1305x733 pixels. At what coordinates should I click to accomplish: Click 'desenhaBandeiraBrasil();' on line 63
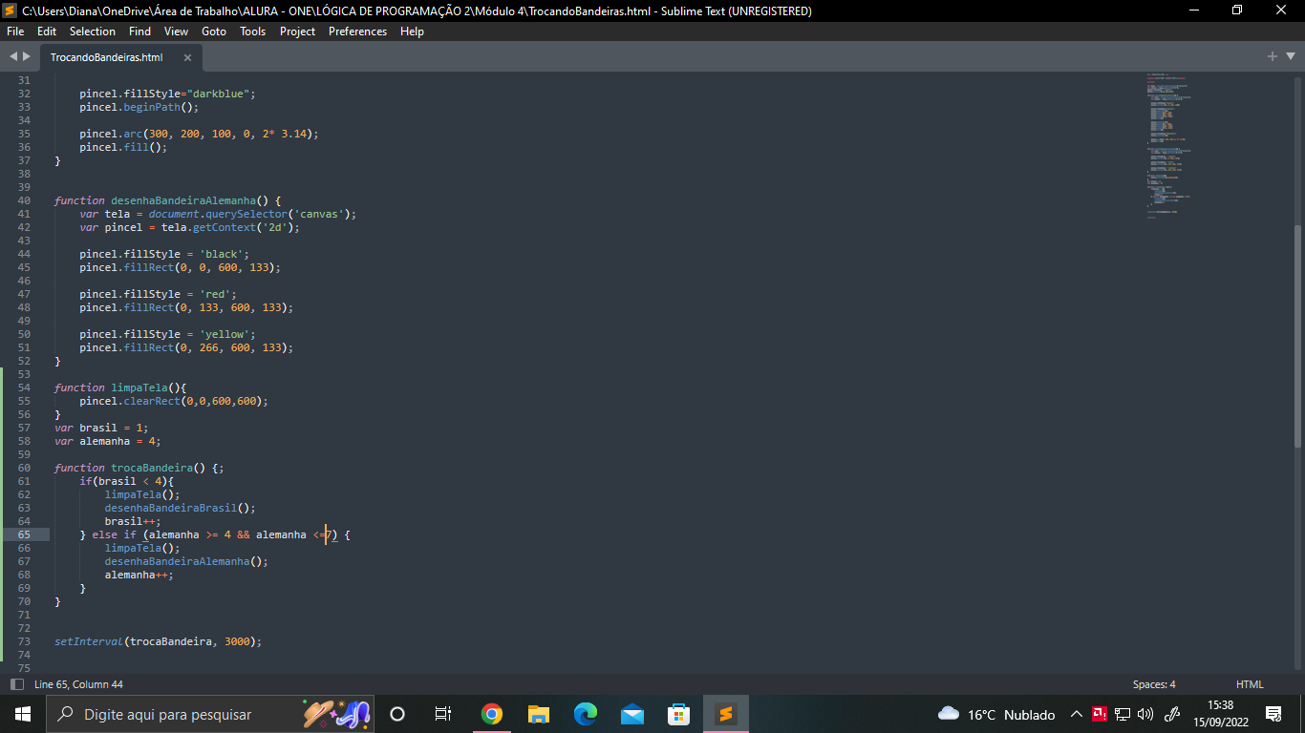click(x=181, y=508)
